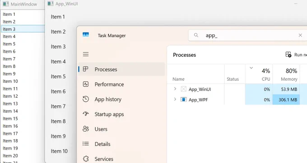Click the Startup apps gauge icon

(86, 113)
